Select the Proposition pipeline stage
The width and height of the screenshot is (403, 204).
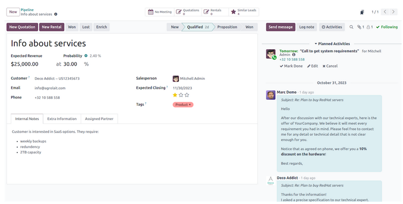coord(227,27)
